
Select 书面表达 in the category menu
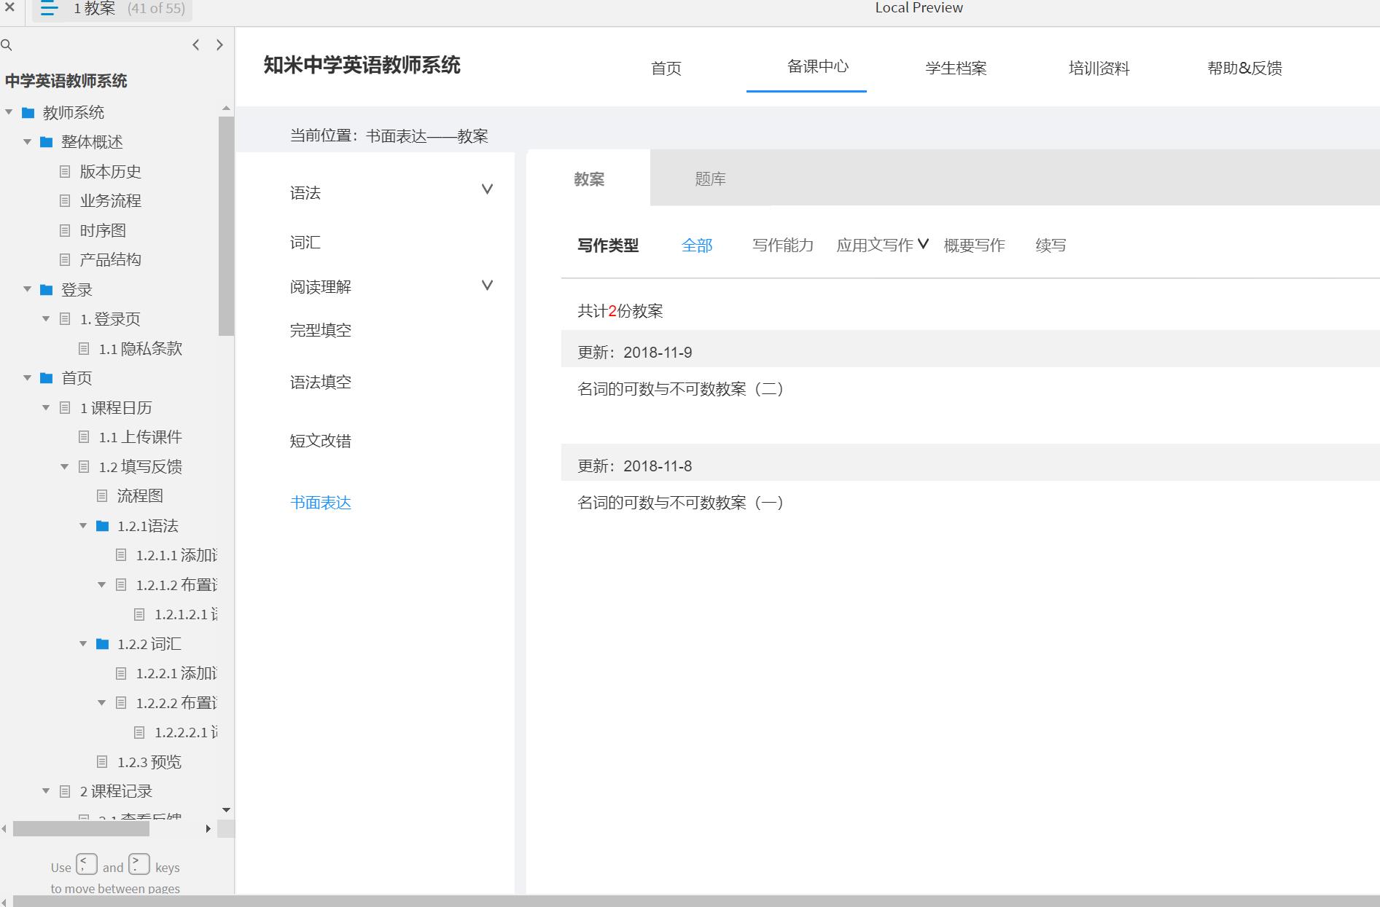pyautogui.click(x=321, y=503)
